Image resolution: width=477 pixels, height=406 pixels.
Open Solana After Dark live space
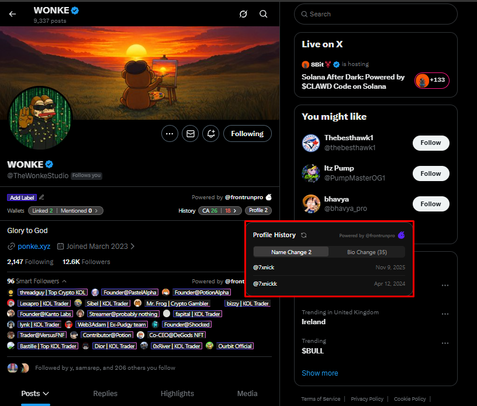coord(353,82)
